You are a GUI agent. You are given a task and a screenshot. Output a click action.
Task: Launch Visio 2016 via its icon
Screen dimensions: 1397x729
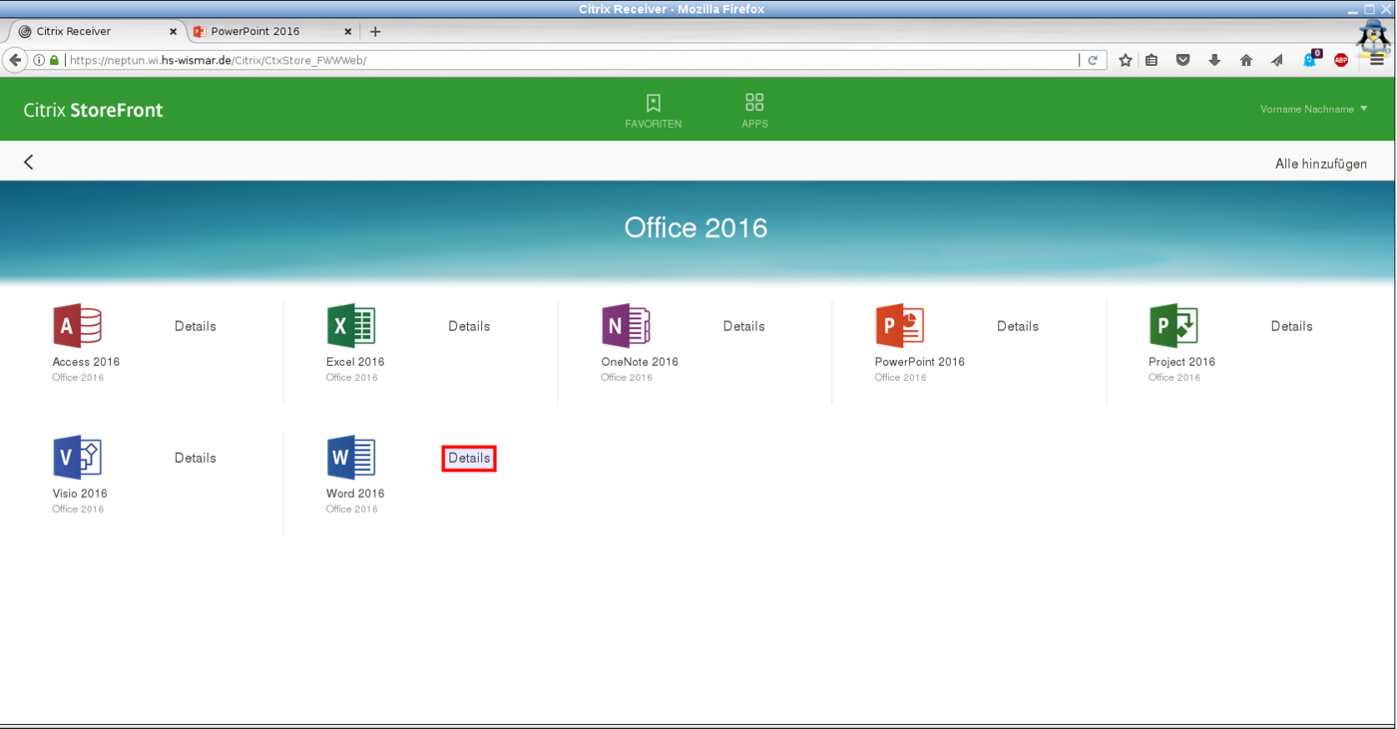(x=77, y=458)
